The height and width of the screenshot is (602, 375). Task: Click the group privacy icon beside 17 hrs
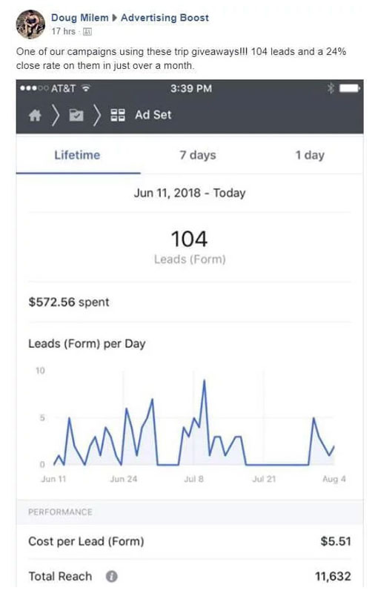click(x=87, y=31)
